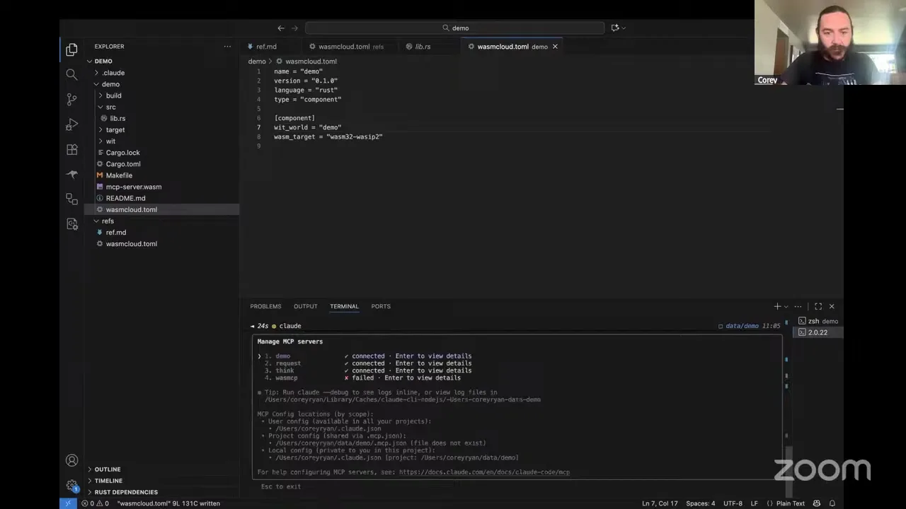Open the kangaroo extension icon in activity bar
906x509 pixels.
(71, 174)
